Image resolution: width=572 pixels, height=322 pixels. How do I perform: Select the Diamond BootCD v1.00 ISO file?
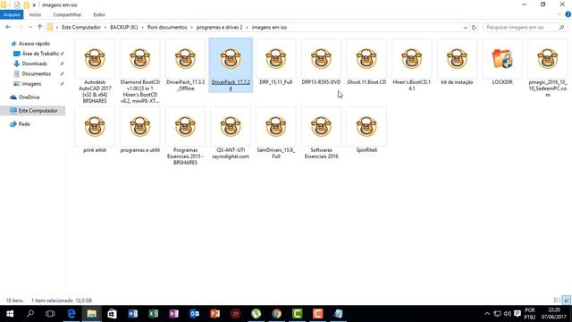point(140,71)
